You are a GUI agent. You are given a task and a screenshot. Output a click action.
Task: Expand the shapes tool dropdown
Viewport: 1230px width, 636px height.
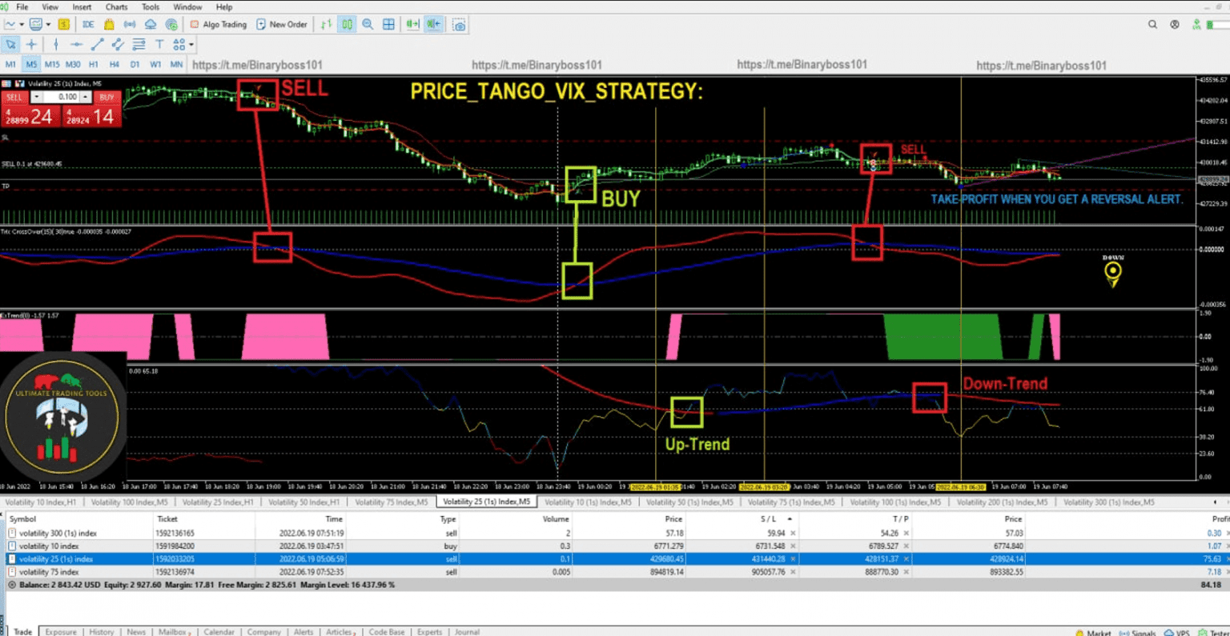[x=191, y=46]
